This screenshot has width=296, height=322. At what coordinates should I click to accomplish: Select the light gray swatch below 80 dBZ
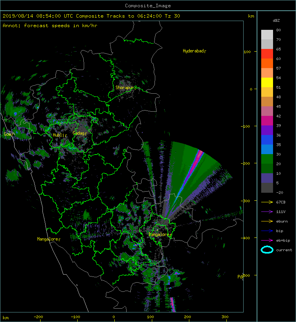(267, 34)
